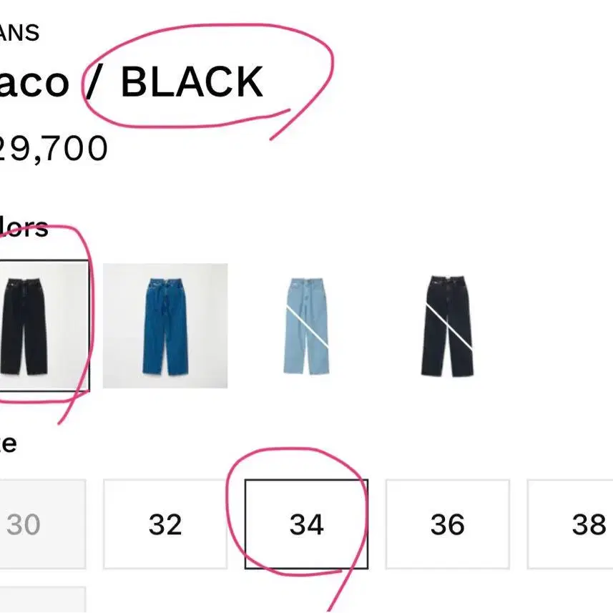Click the 29,700 price text

click(54, 149)
